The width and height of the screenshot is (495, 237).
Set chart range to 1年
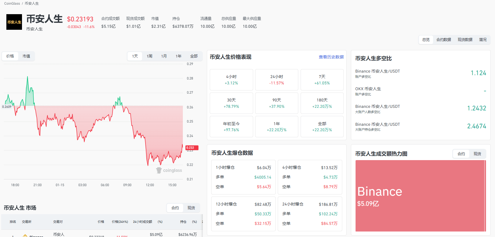click(x=179, y=56)
